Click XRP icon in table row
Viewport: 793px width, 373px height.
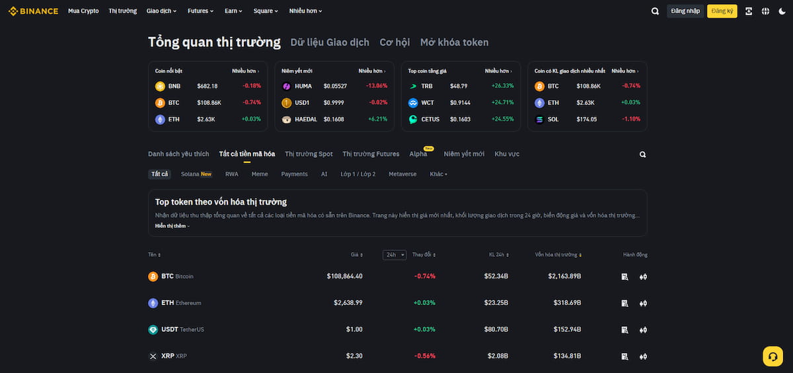(153, 356)
